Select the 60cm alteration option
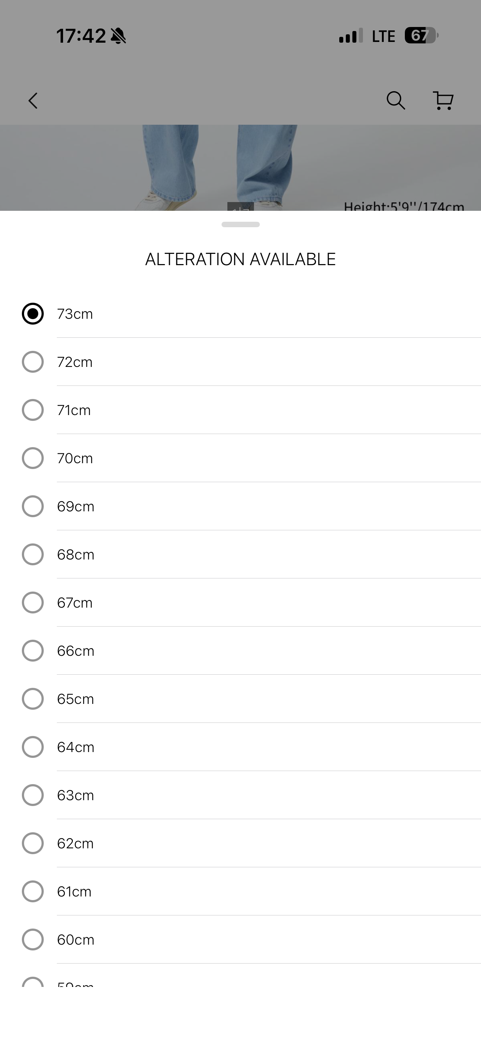The height and width of the screenshot is (1046, 481). [x=33, y=940]
